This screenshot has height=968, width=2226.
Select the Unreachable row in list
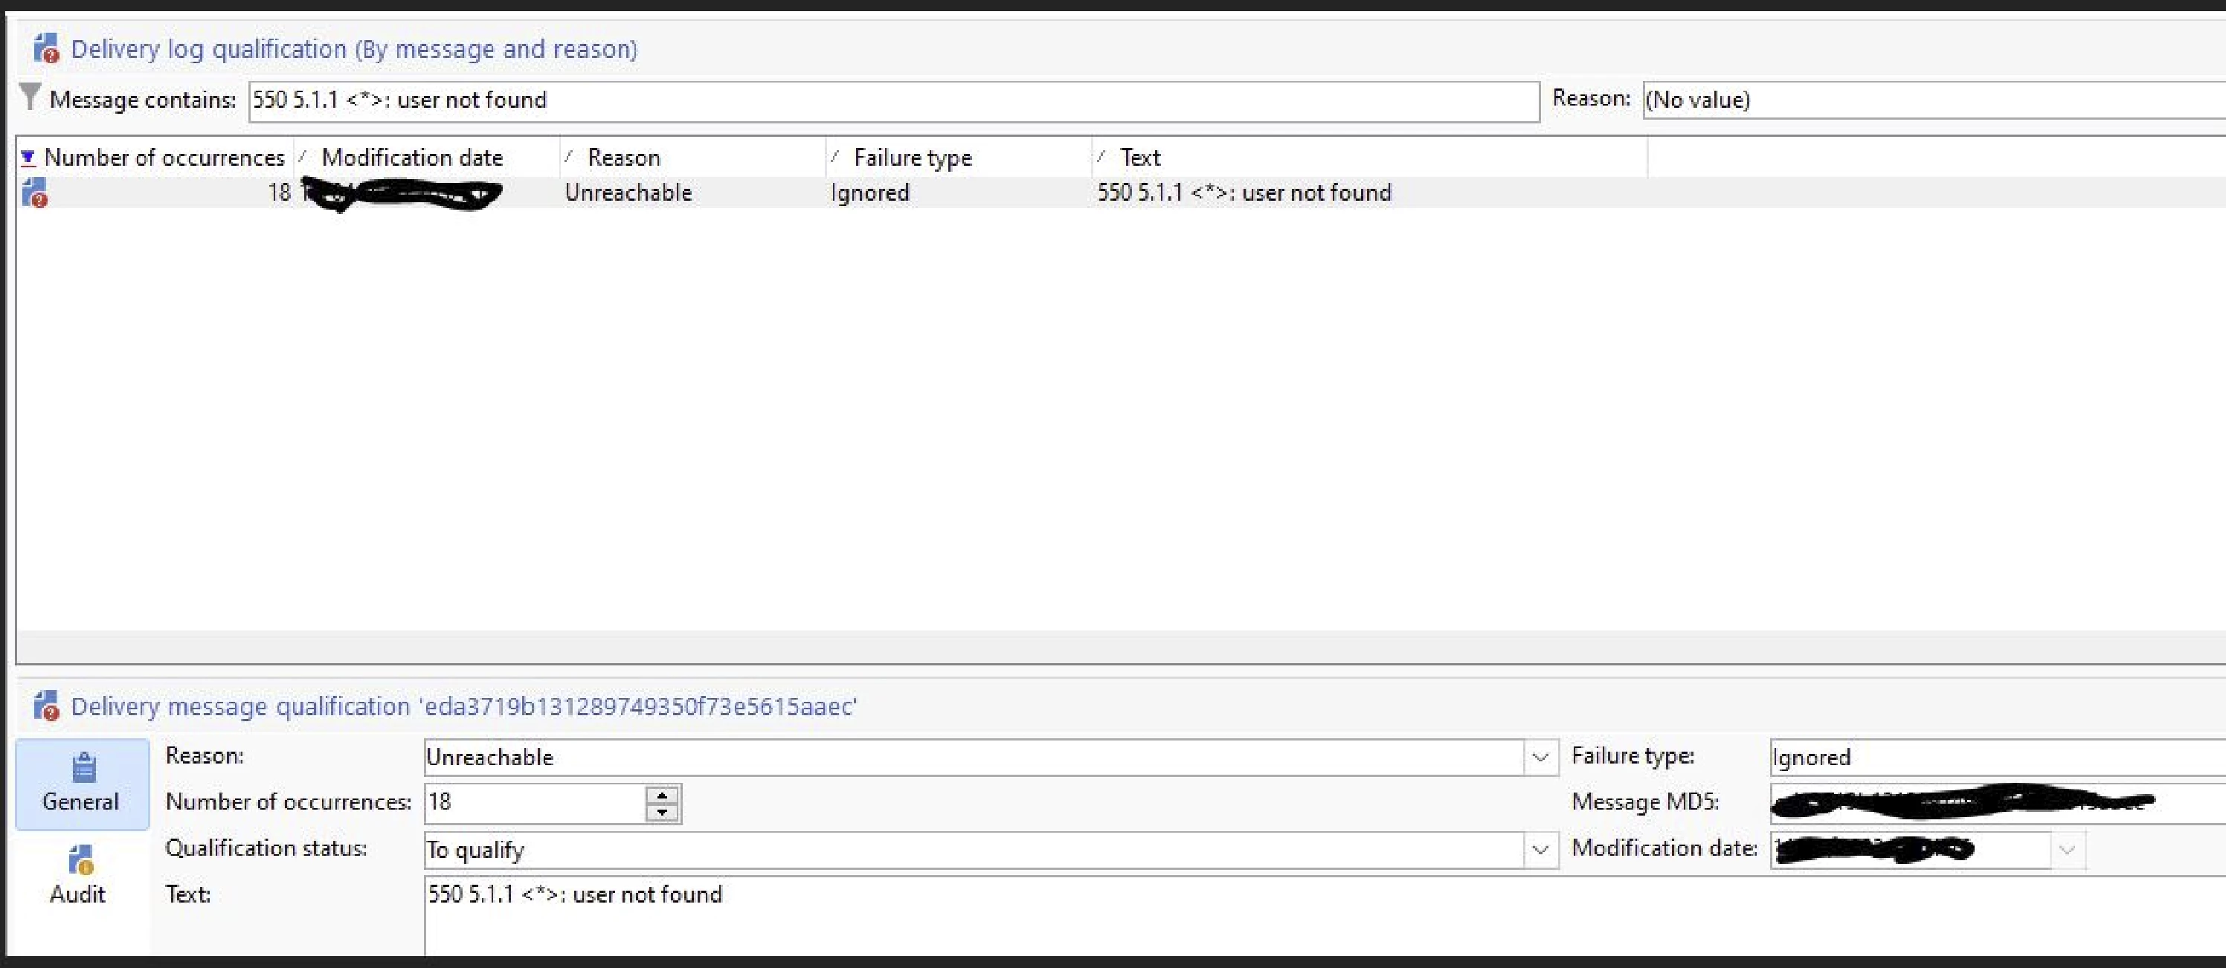(628, 193)
